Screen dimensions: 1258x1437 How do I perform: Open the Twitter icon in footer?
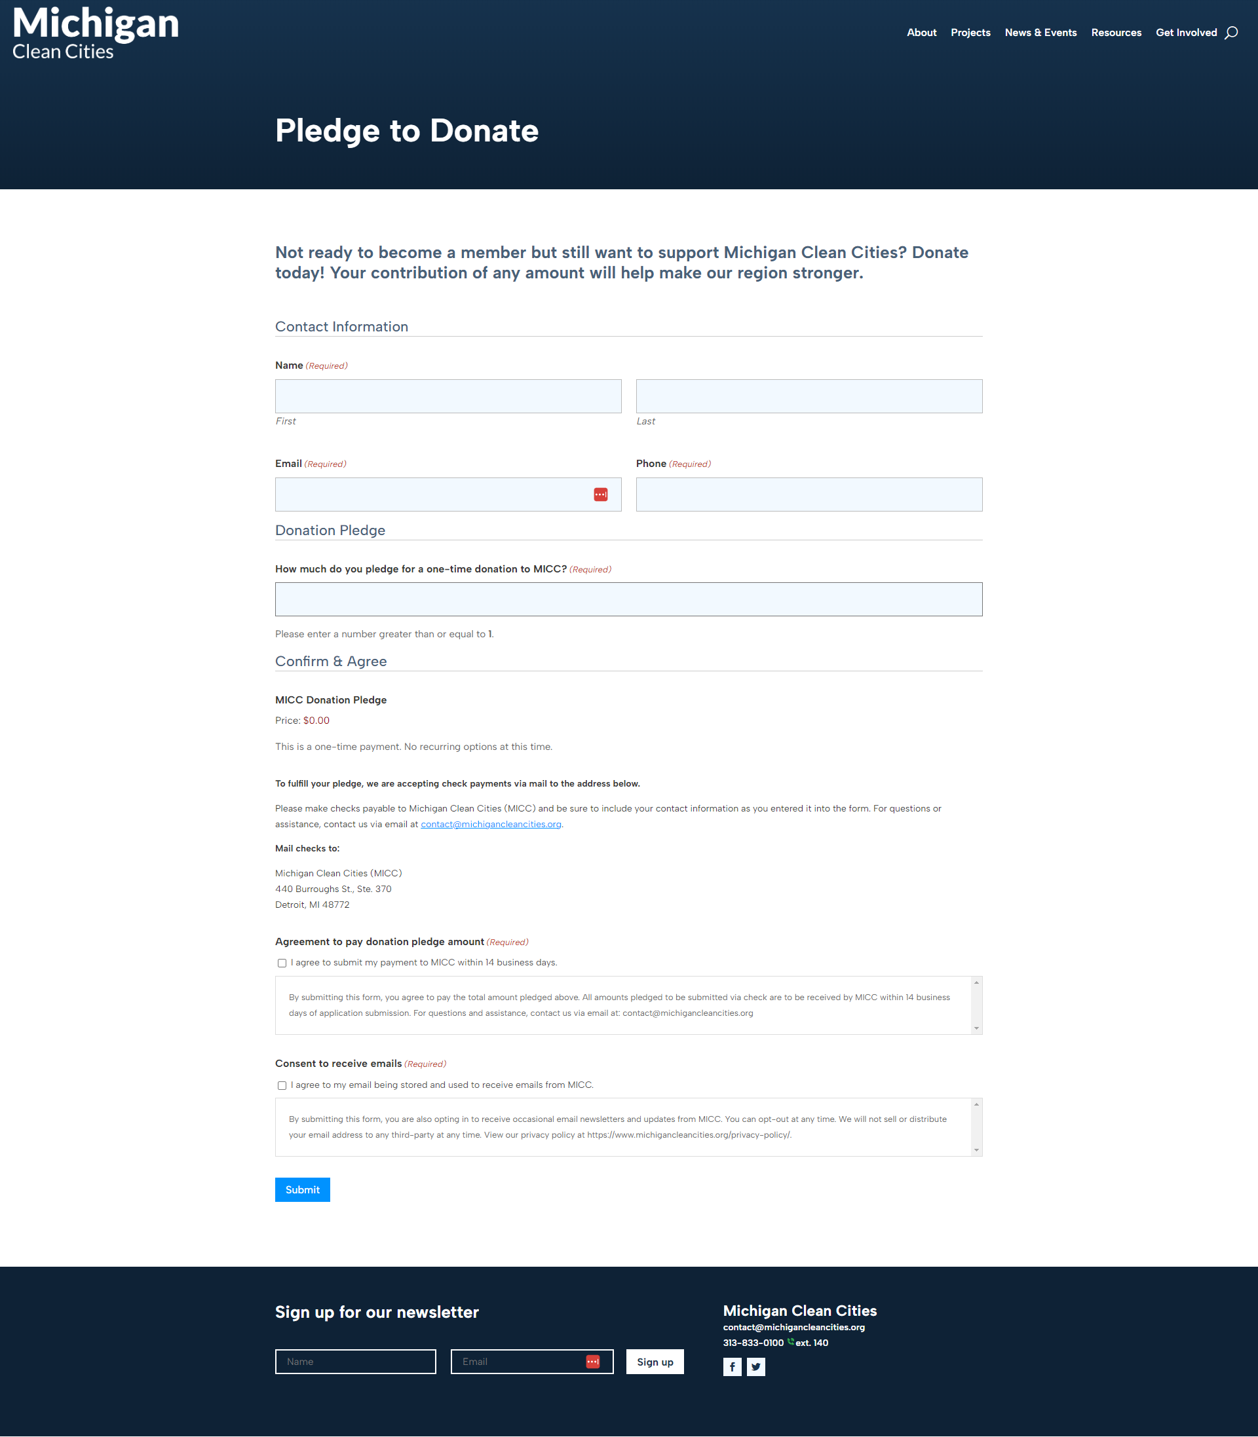(756, 1366)
